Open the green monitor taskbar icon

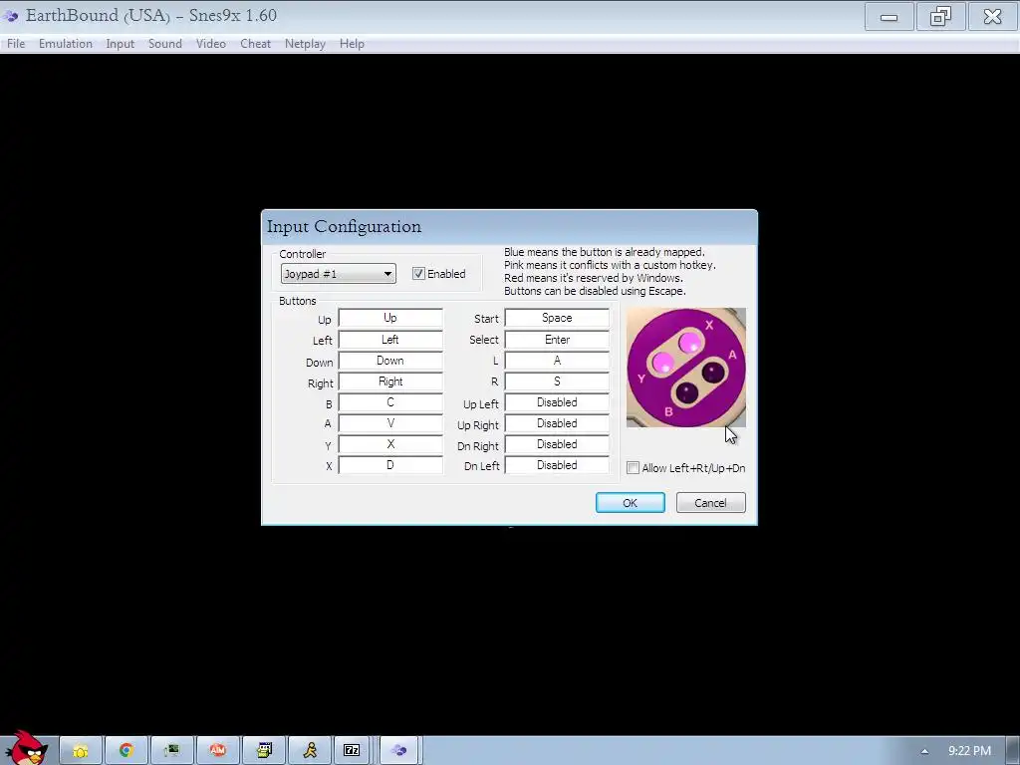(171, 751)
